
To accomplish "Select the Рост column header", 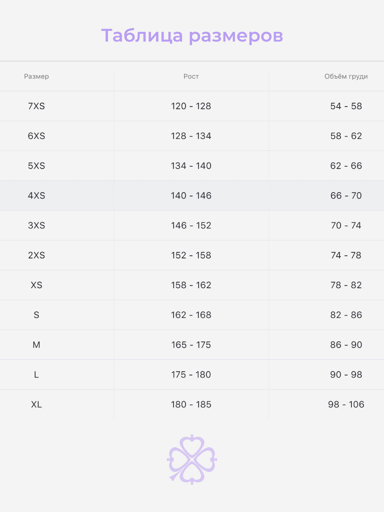I will pos(191,76).
